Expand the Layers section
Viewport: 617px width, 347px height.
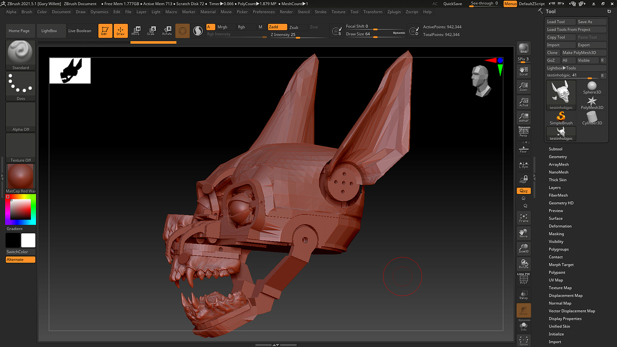pyautogui.click(x=555, y=188)
